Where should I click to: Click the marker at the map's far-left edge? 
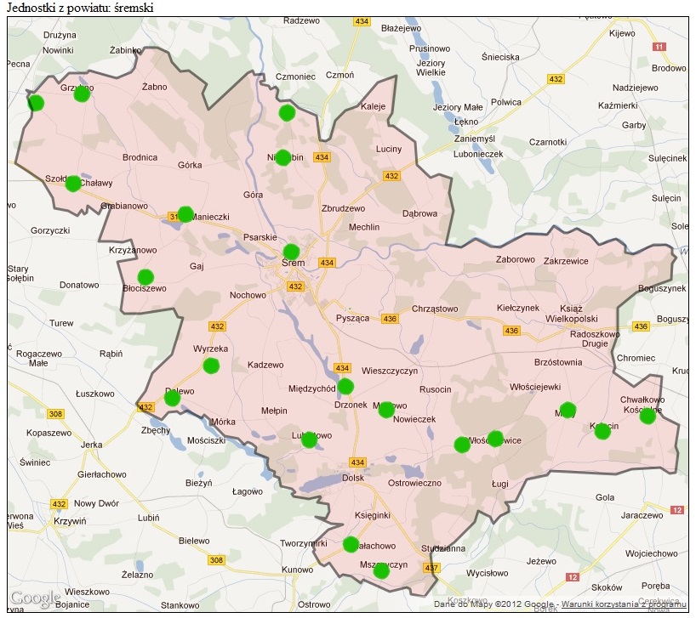point(35,104)
